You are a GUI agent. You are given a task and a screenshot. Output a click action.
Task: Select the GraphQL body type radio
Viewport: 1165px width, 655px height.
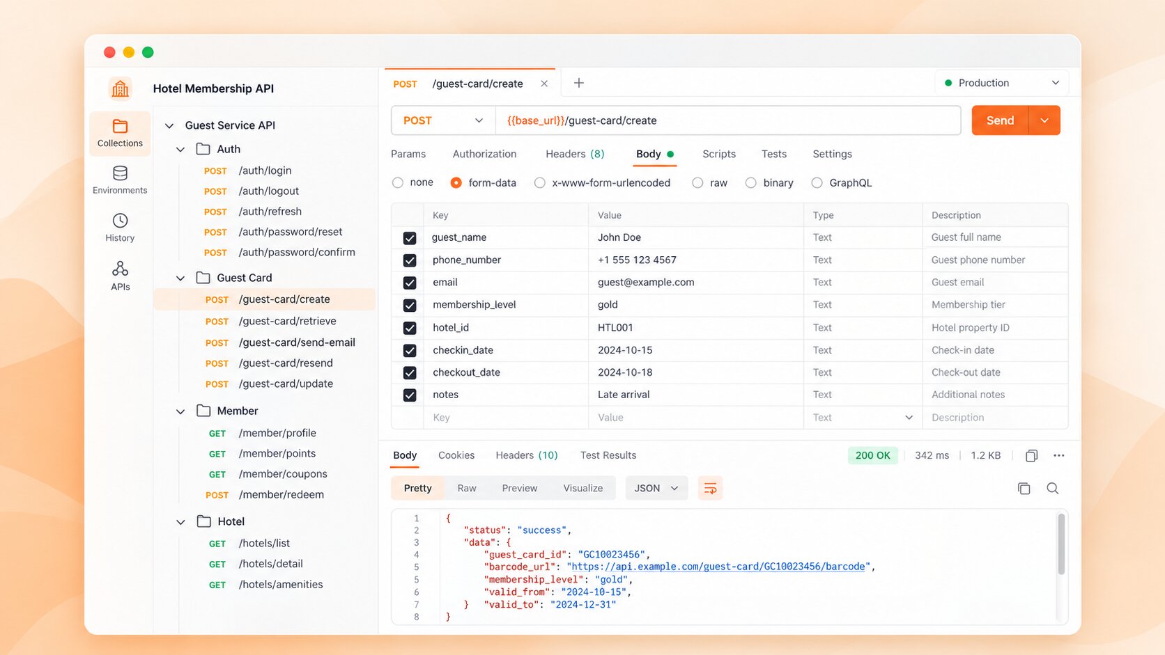pyautogui.click(x=817, y=182)
